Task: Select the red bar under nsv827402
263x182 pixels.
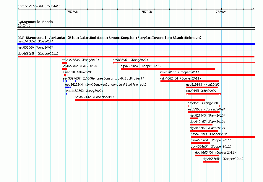Action: 64,69
